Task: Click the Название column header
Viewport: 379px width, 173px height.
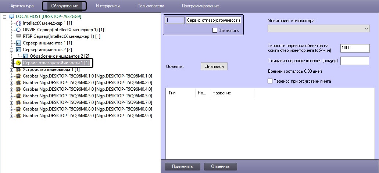Action: click(221, 93)
